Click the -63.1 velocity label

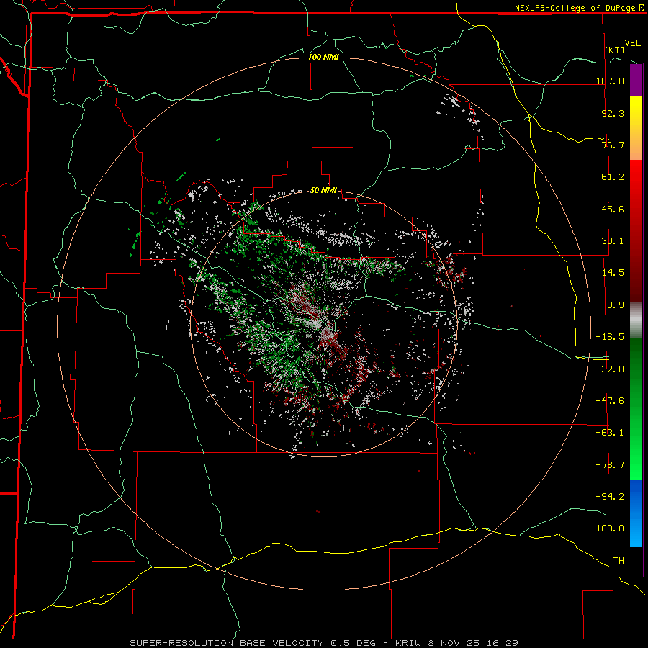[x=610, y=433]
